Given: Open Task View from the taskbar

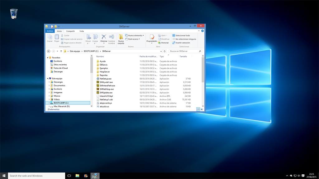Looking at the screenshot, I should tap(69, 176).
